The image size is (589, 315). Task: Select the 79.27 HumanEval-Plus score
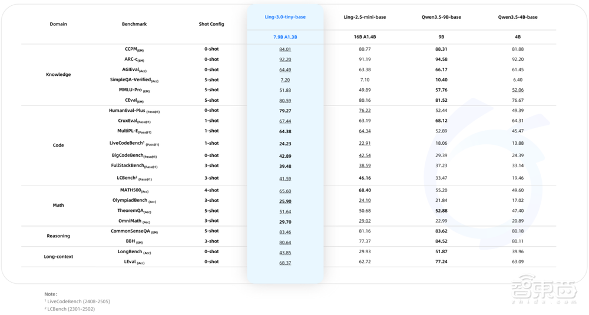(x=285, y=111)
